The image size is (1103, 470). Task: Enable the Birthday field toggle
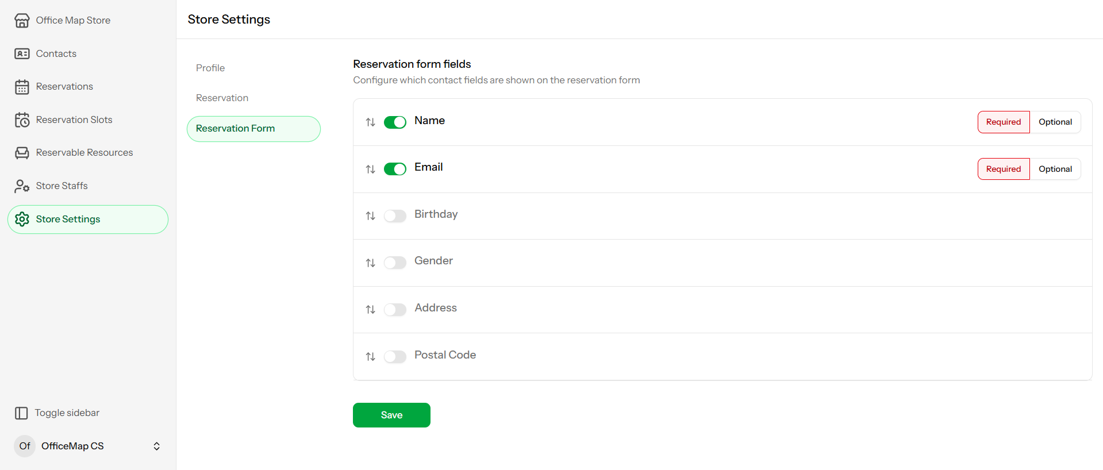(x=395, y=216)
